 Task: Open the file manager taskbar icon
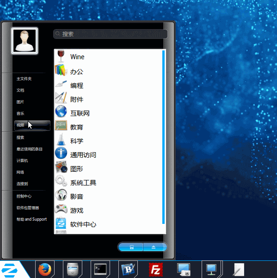pos(73,270)
